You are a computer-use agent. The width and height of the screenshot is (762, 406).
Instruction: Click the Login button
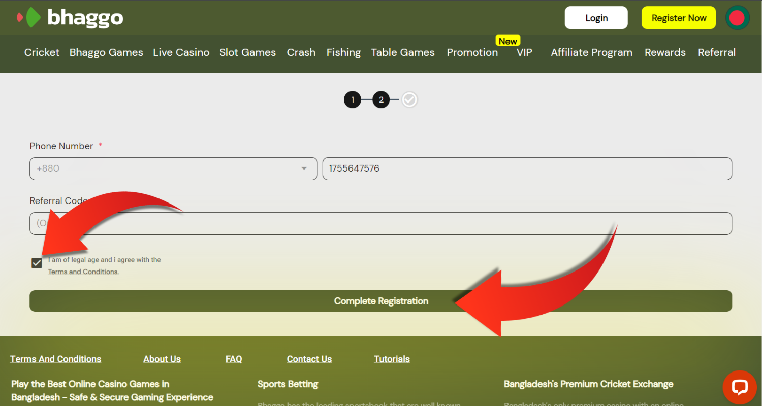point(596,18)
